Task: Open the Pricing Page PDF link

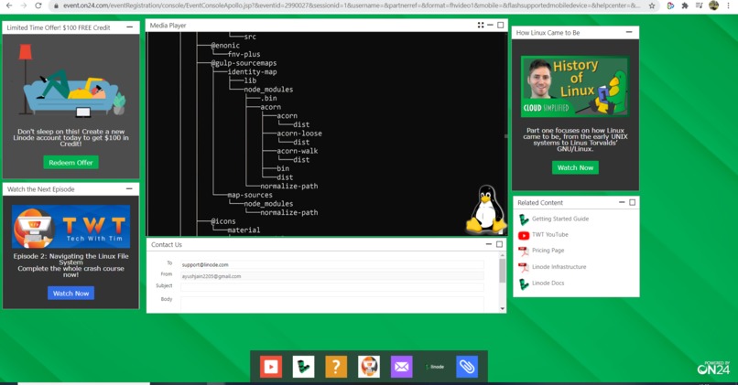Action: coord(548,251)
